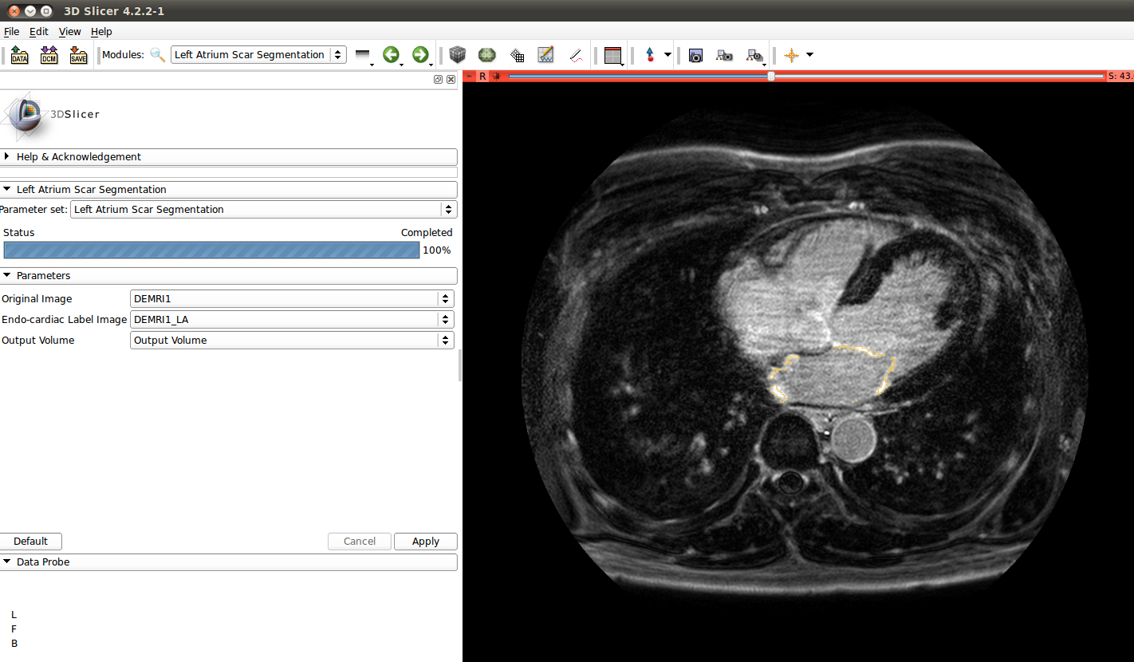Click the red slice offset slider handle
Screen dimensions: 1134x662
(x=770, y=76)
